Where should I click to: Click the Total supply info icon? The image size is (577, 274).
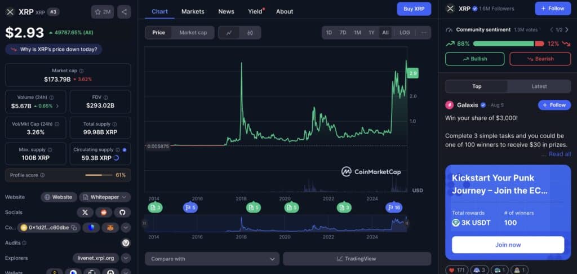point(114,124)
